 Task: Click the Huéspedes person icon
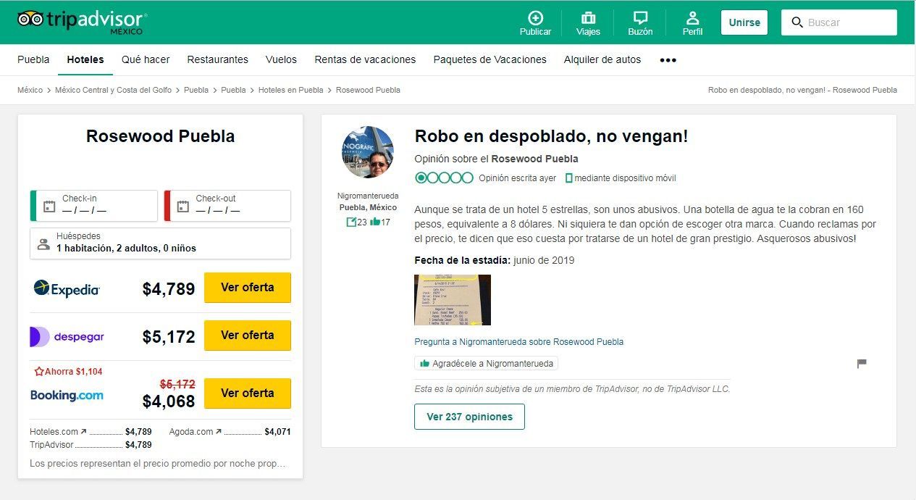tap(44, 244)
